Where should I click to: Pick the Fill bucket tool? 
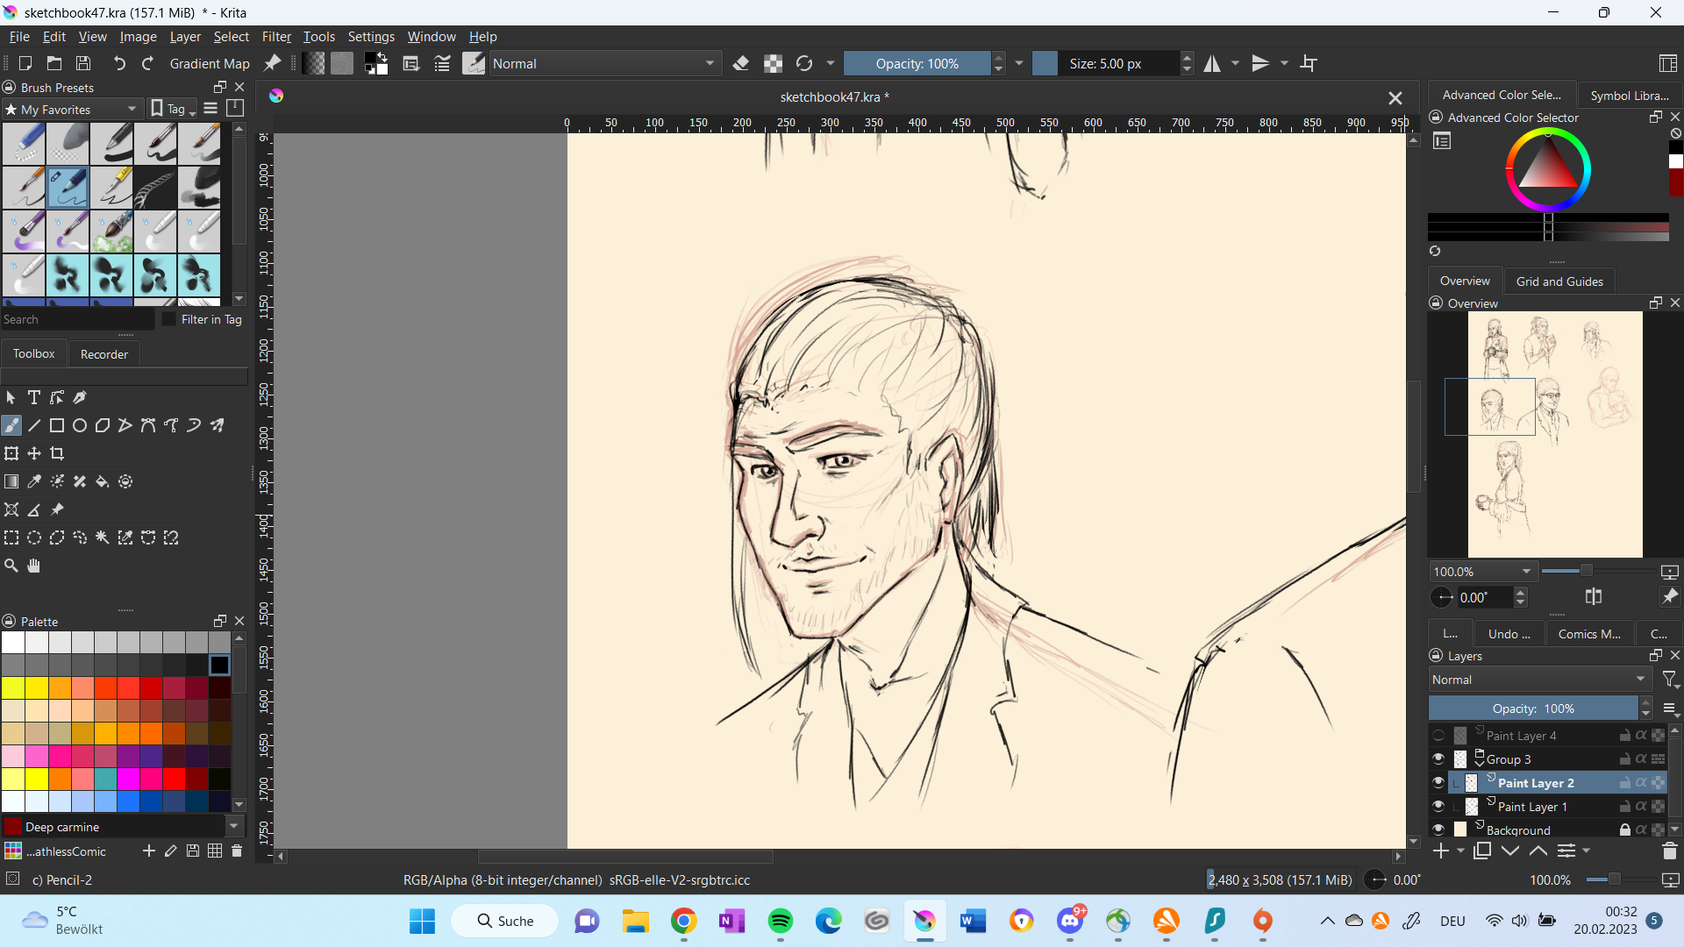tap(103, 481)
